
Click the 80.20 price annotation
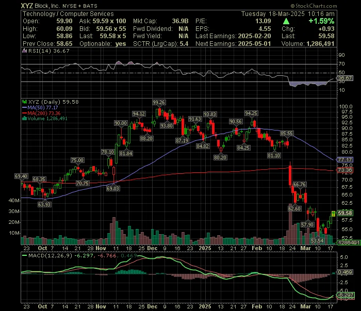[220, 157]
